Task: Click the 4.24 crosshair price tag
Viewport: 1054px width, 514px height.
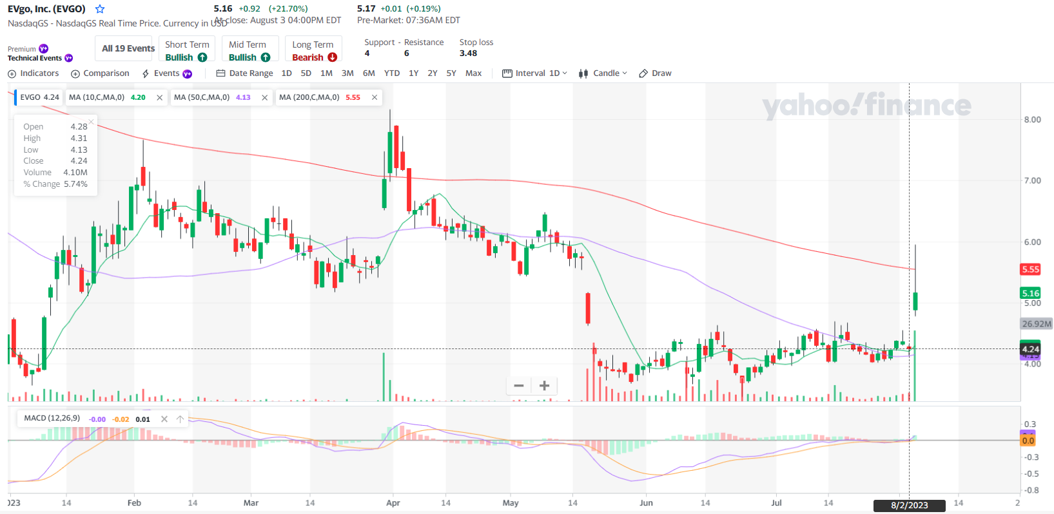Action: point(1030,349)
